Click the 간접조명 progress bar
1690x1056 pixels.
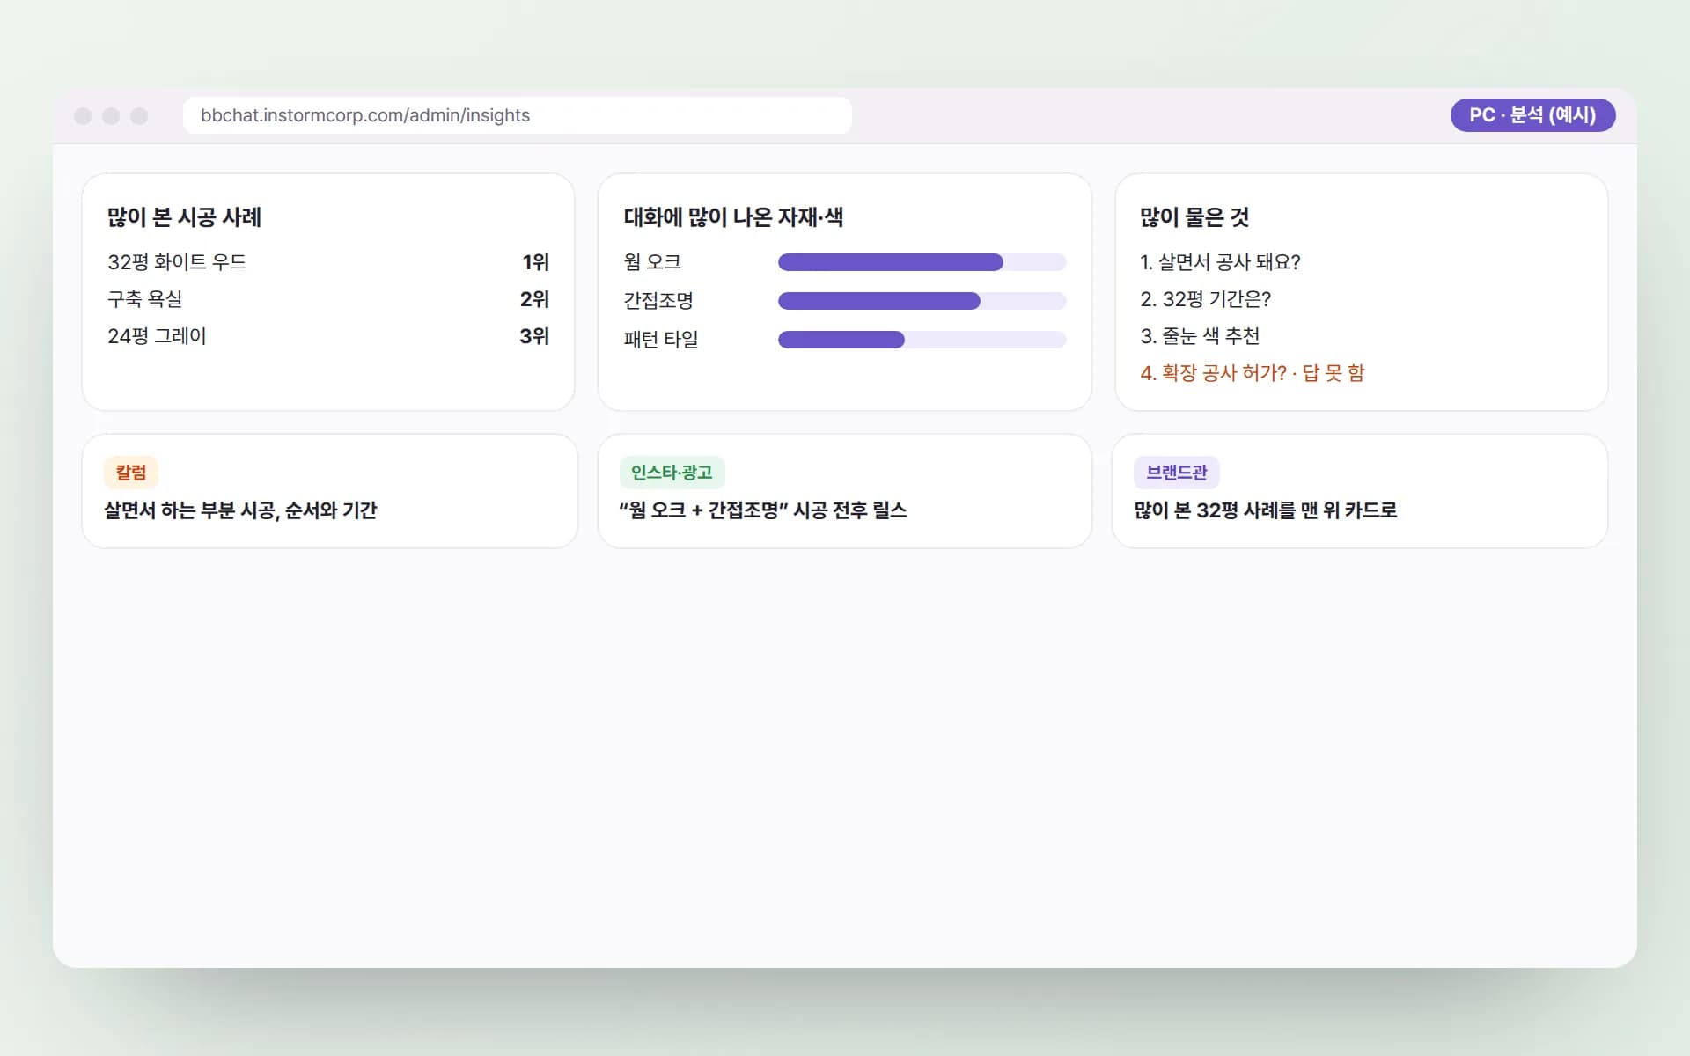tap(922, 301)
